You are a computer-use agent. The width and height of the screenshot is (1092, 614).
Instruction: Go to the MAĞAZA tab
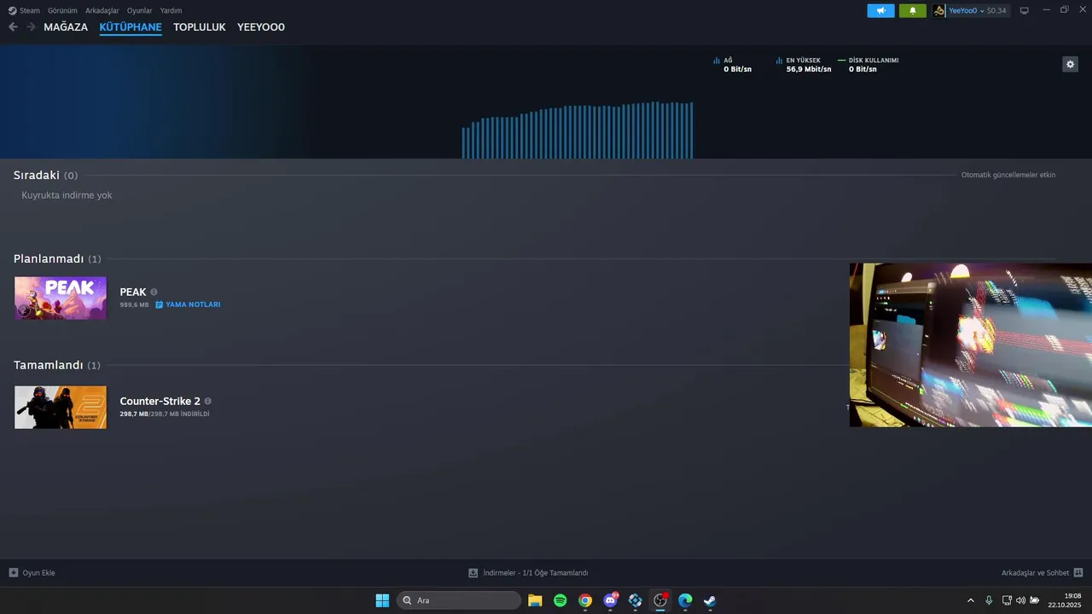point(66,27)
